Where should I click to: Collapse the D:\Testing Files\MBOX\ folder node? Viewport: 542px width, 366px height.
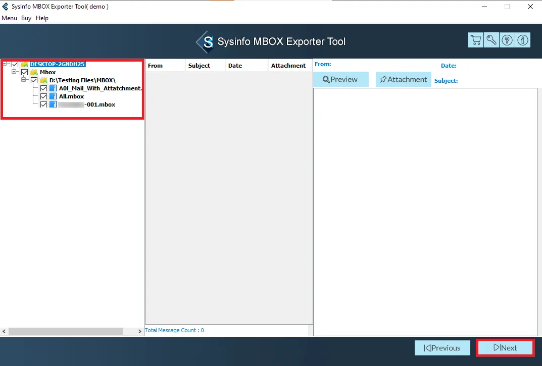click(24, 80)
